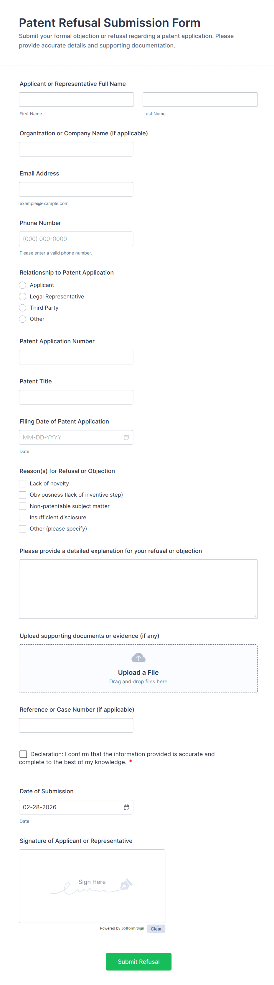Click the Email Address text box

click(76, 189)
